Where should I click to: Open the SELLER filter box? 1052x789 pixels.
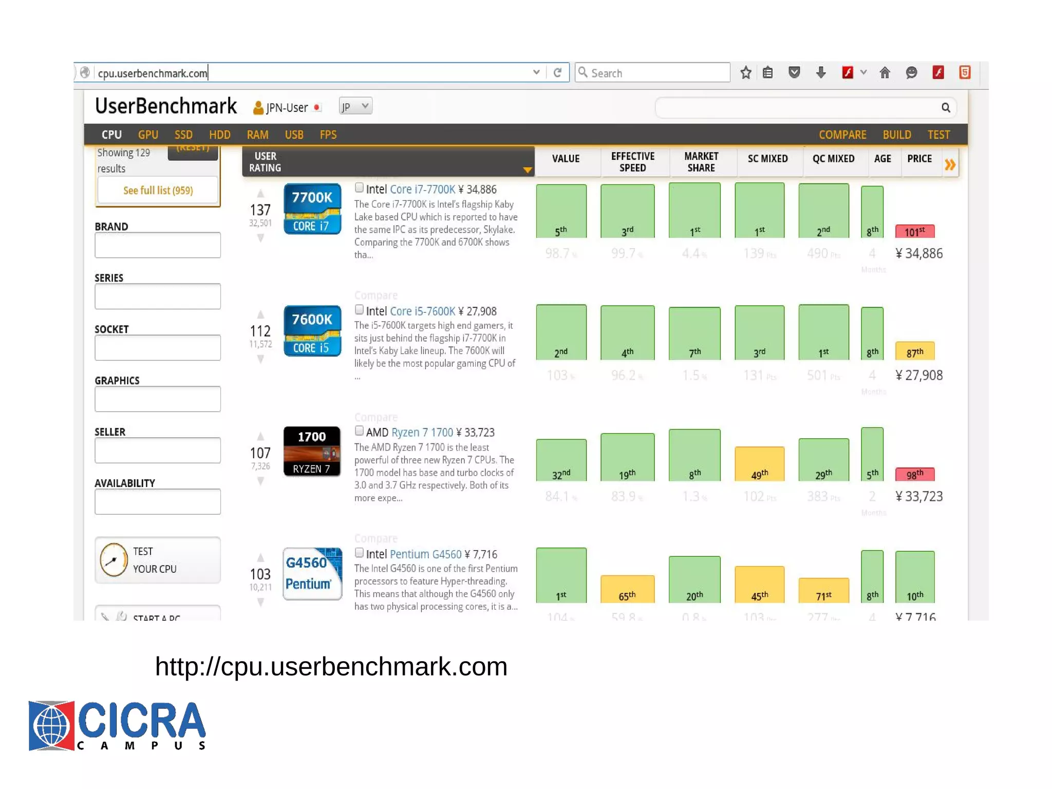click(158, 450)
